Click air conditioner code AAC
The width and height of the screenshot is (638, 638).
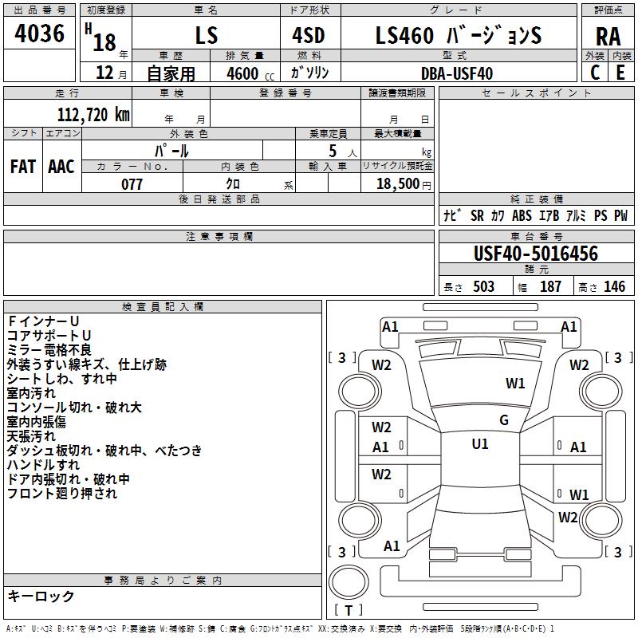(x=61, y=167)
